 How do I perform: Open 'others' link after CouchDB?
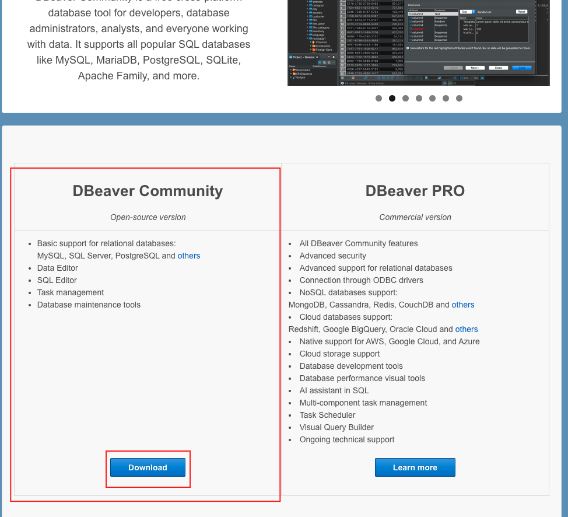[x=463, y=305]
